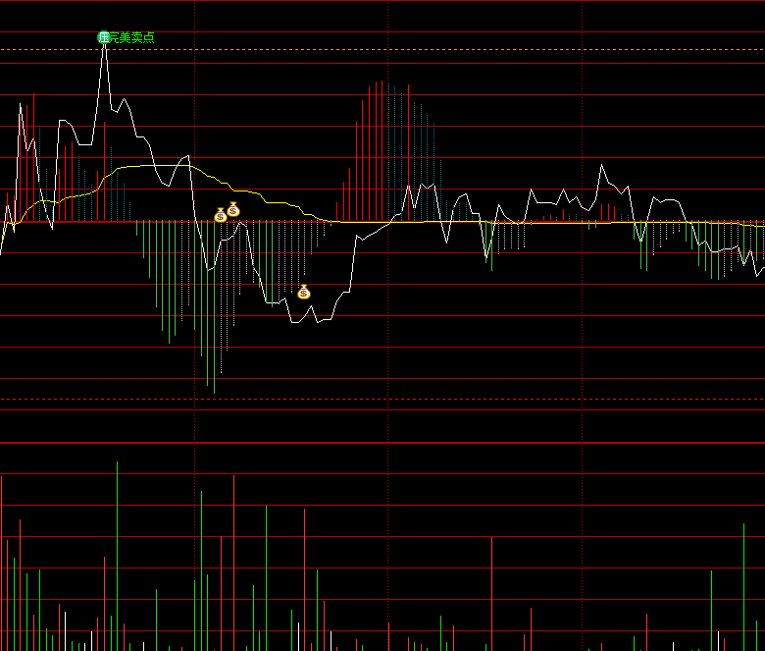Click the upper pink dashed horizontal line
The width and height of the screenshot is (765, 651).
(382, 50)
